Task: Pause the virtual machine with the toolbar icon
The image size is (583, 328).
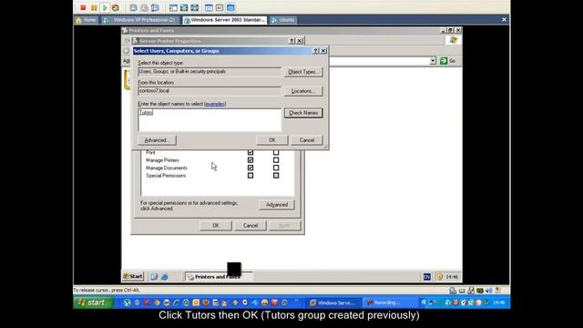Action: (x=94, y=7)
